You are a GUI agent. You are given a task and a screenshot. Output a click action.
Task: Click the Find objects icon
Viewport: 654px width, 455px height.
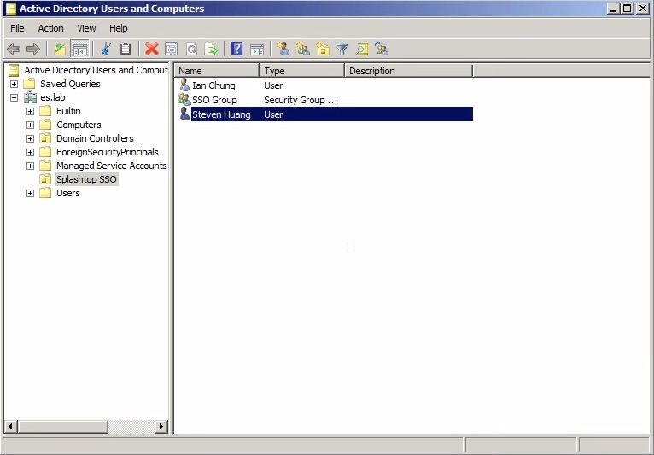[x=362, y=50]
